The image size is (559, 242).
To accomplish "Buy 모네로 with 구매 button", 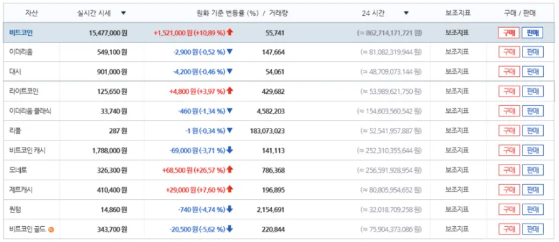I will (509, 170).
